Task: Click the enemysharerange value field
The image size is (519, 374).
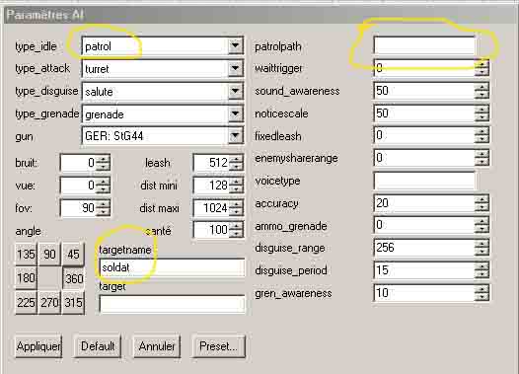Action: (x=424, y=158)
